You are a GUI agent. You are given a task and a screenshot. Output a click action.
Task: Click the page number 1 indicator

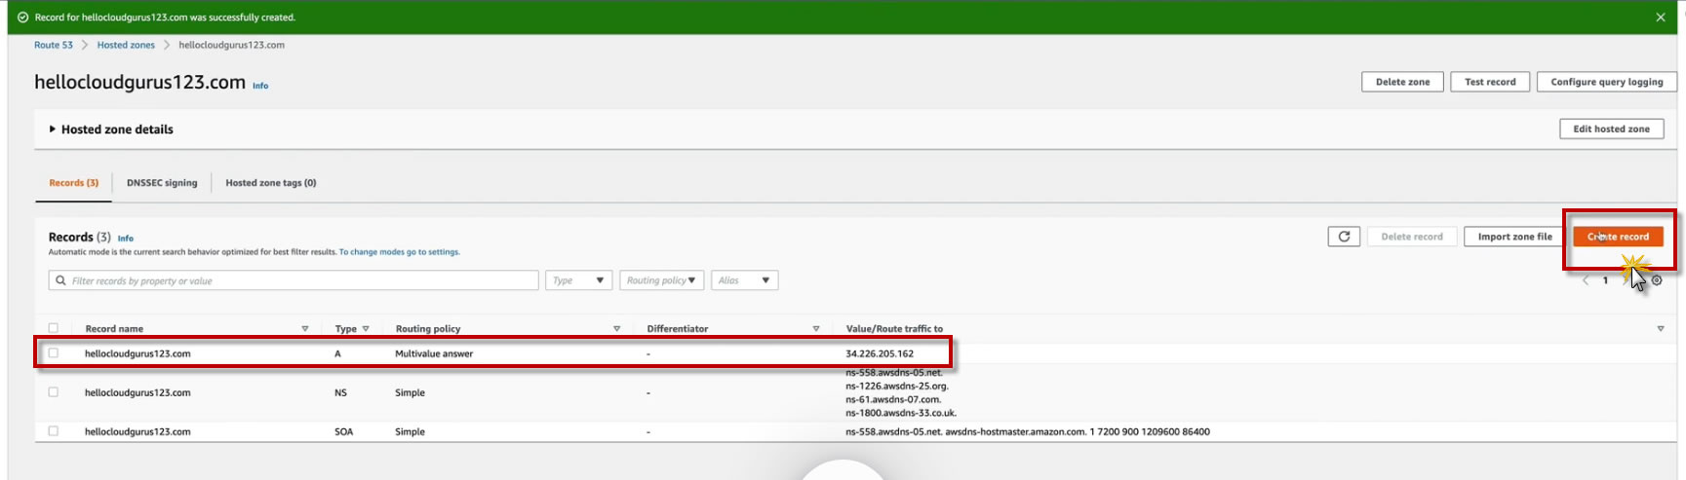(x=1605, y=280)
